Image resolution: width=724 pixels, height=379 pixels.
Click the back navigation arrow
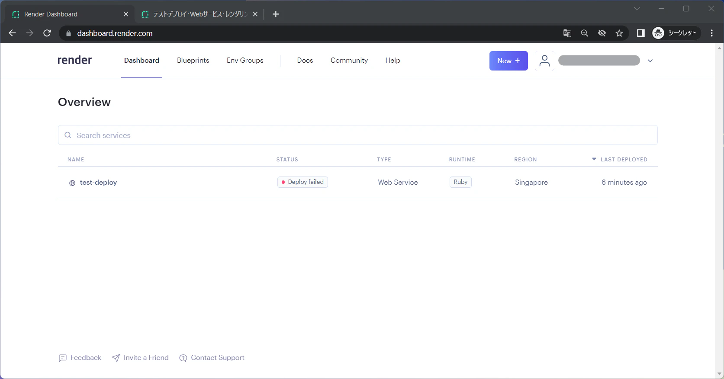13,33
